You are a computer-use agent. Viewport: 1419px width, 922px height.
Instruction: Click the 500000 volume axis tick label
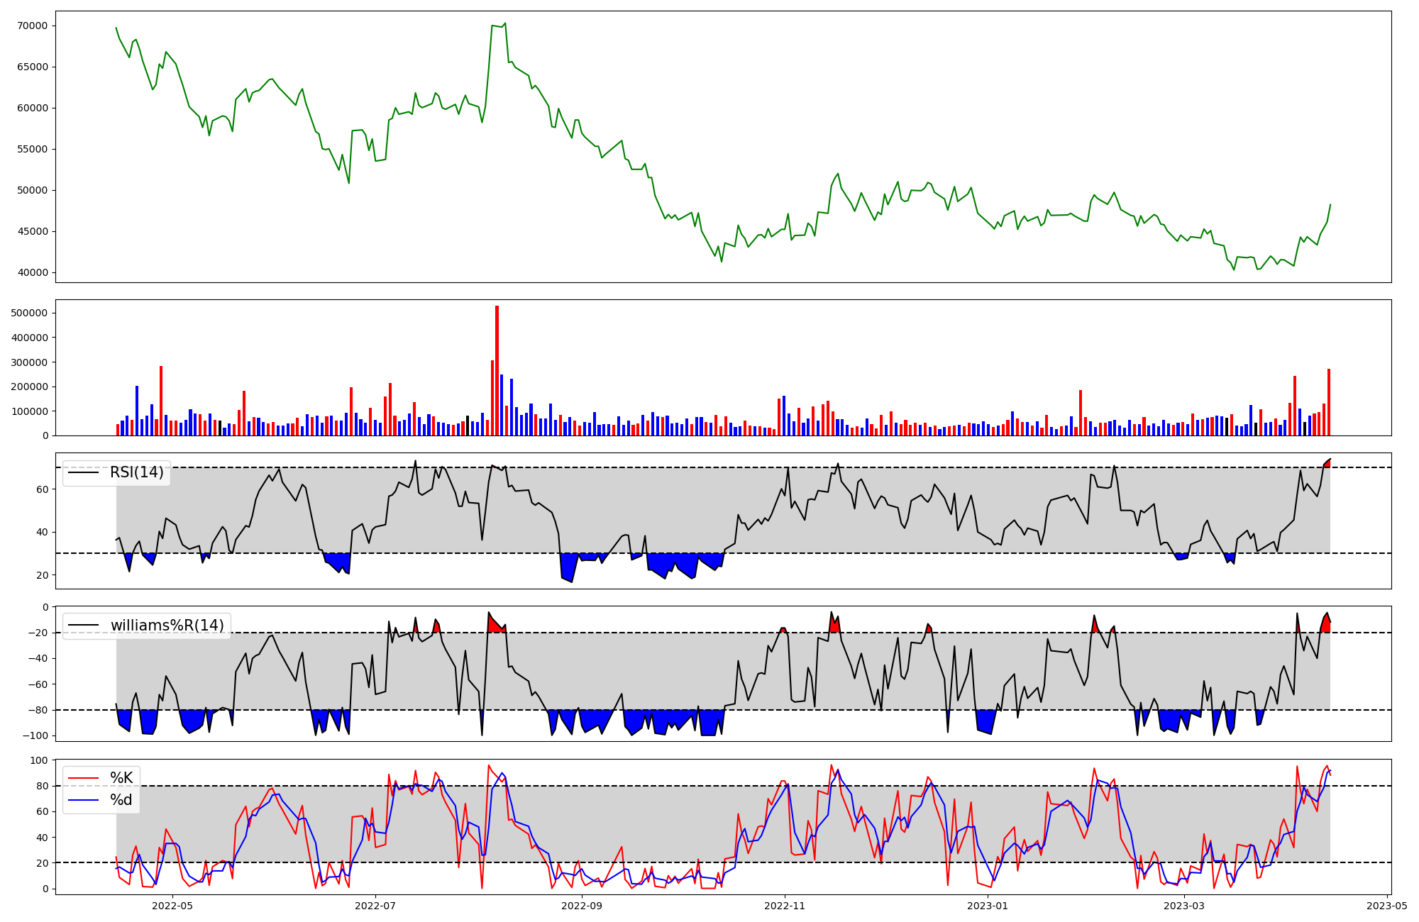point(28,313)
